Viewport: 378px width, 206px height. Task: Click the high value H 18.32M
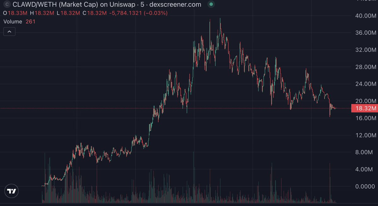pyautogui.click(x=42, y=13)
